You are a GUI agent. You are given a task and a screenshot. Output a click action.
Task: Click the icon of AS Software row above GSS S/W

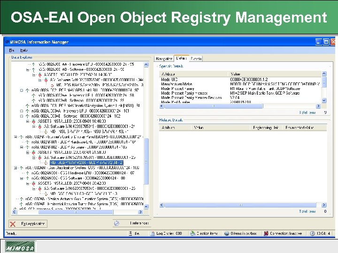coord(40,188)
